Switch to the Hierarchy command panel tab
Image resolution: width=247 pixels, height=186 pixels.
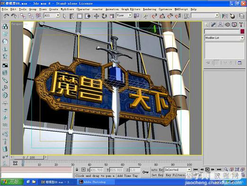click(221, 25)
